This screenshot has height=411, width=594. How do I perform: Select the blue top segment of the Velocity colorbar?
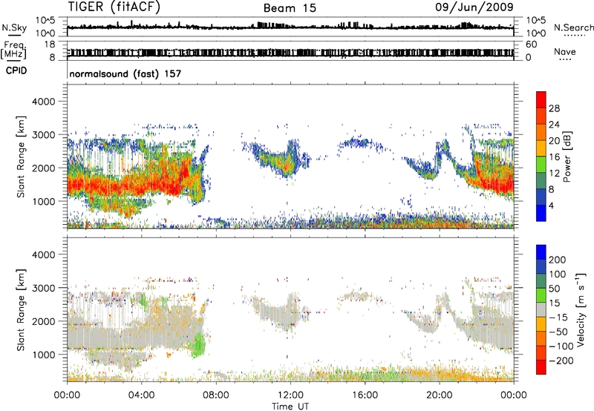pos(541,252)
